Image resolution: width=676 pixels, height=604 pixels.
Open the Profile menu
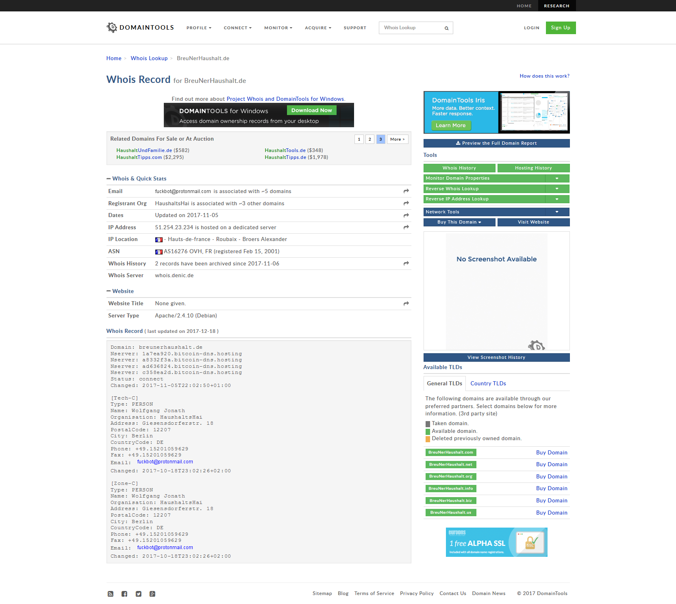(199, 28)
